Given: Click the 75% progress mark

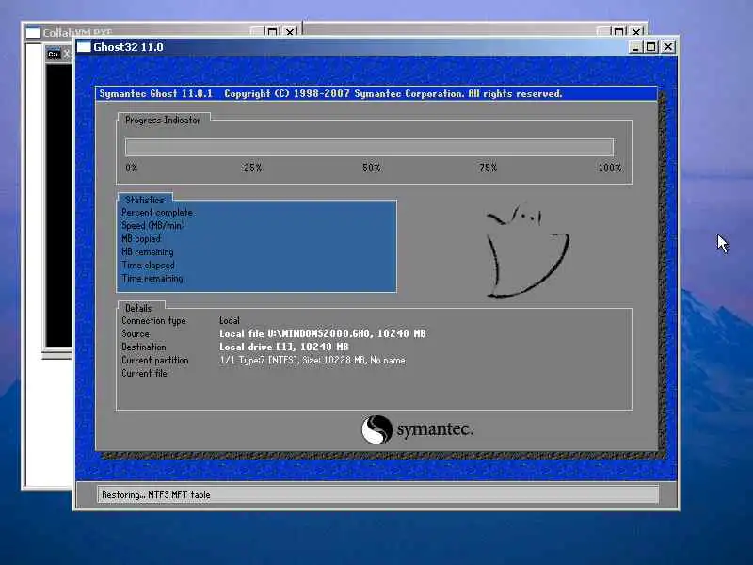Looking at the screenshot, I should 488,168.
